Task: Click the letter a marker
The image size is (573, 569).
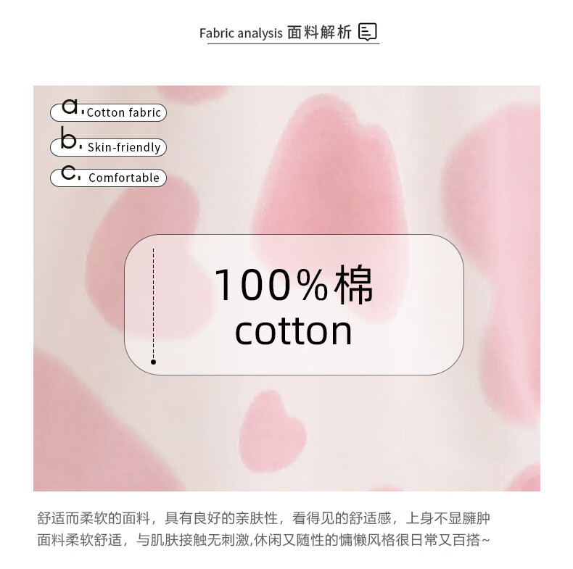Action: [x=70, y=106]
